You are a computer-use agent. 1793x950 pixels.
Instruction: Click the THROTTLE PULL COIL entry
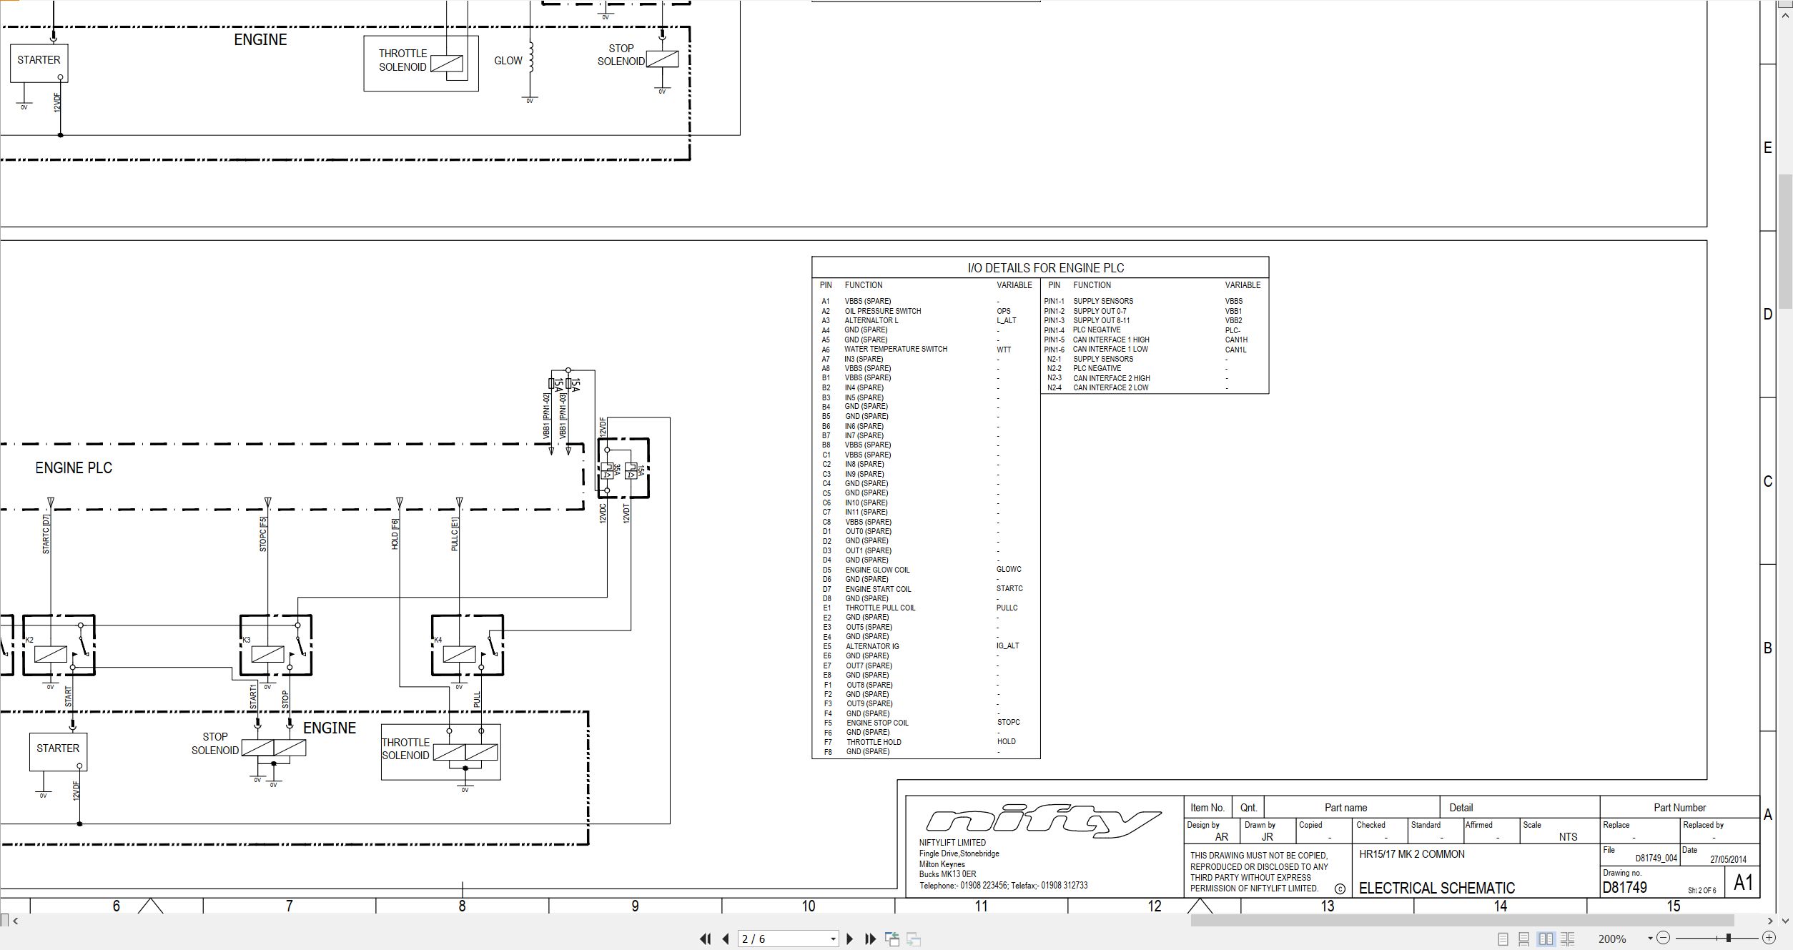pos(880,608)
